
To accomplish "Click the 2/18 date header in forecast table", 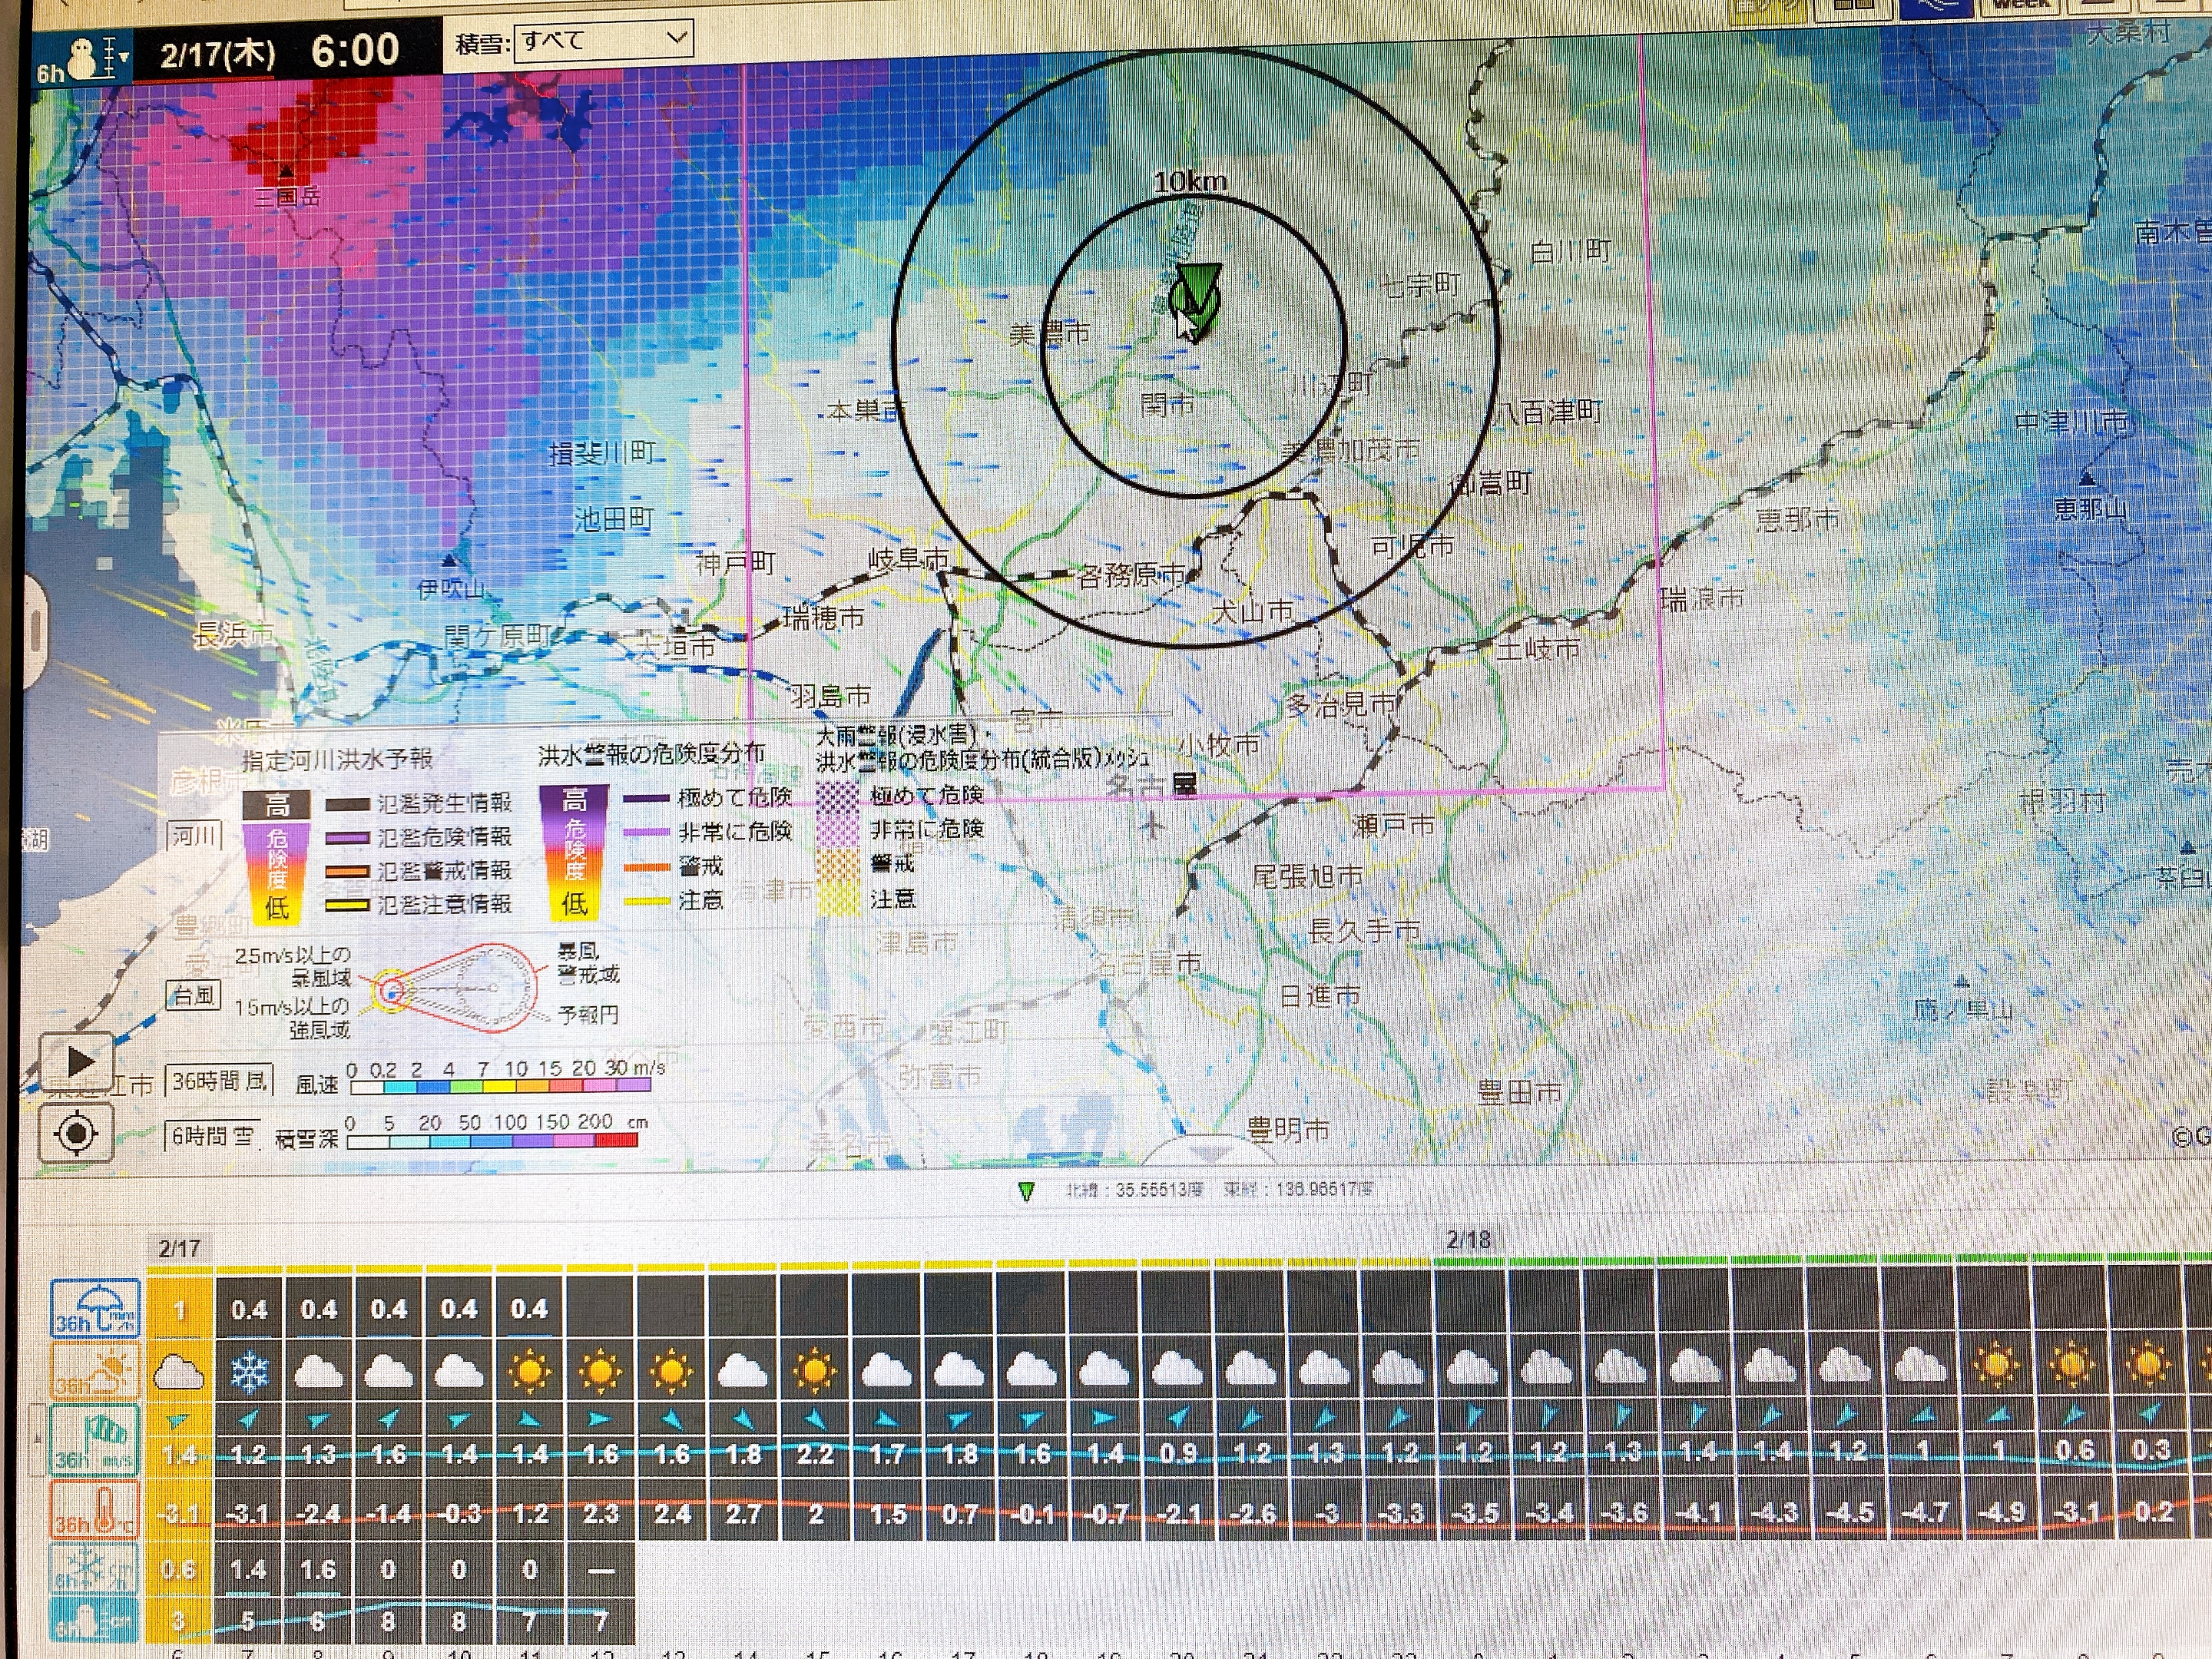I will coord(1469,1240).
